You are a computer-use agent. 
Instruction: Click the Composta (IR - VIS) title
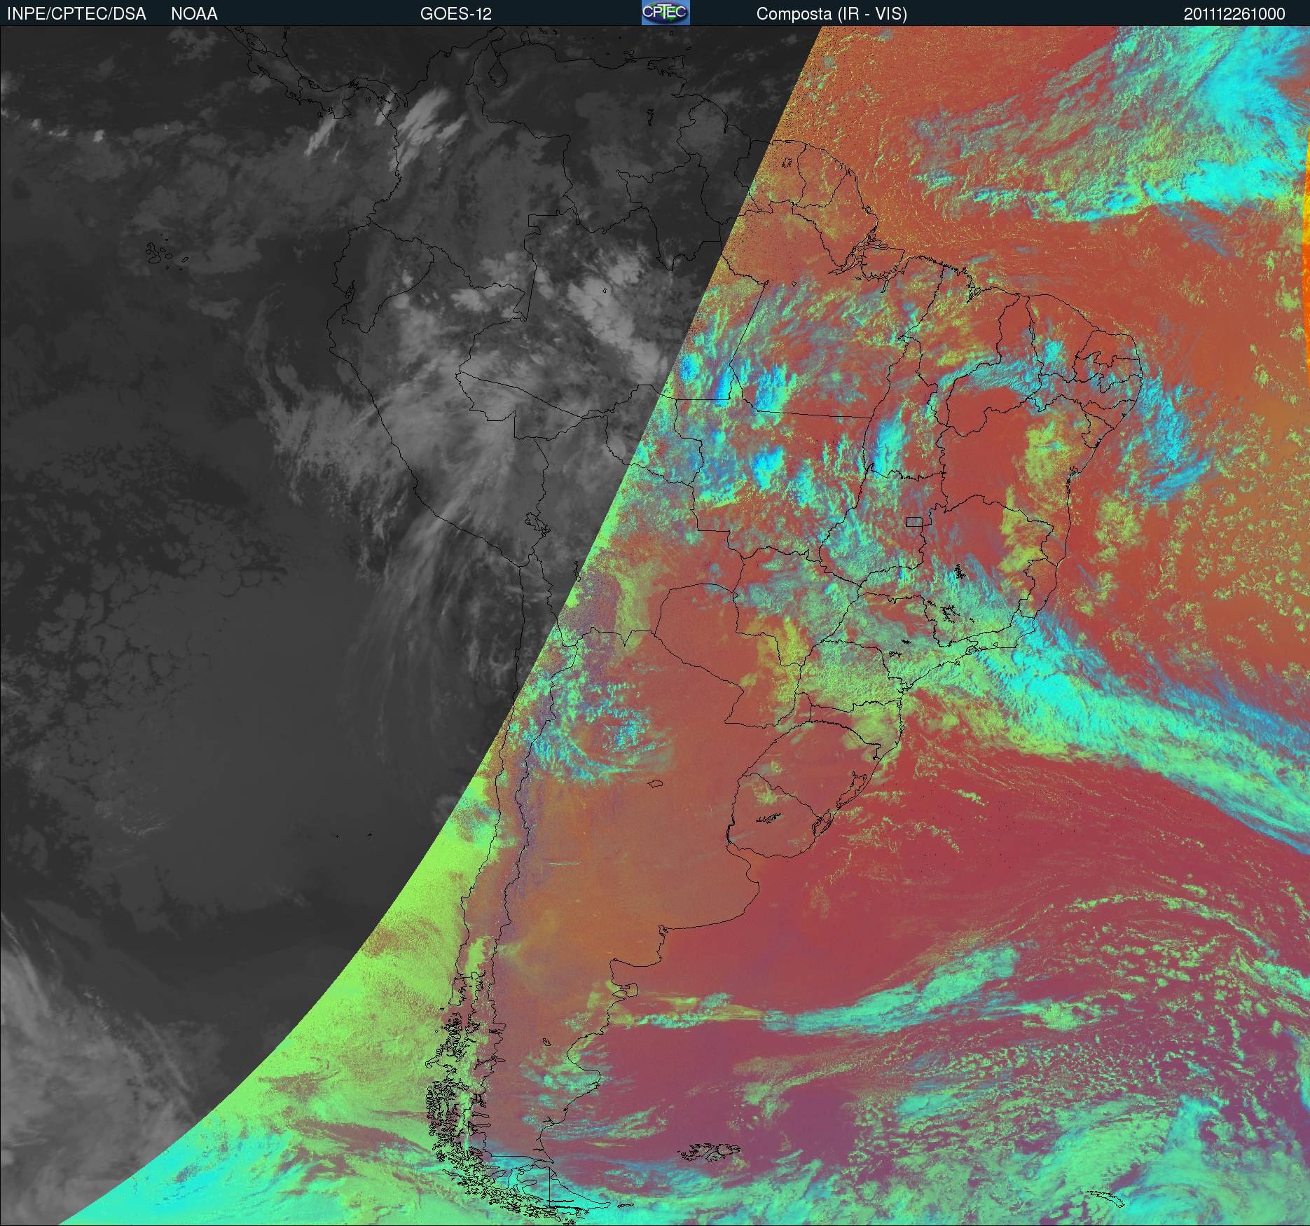point(832,14)
